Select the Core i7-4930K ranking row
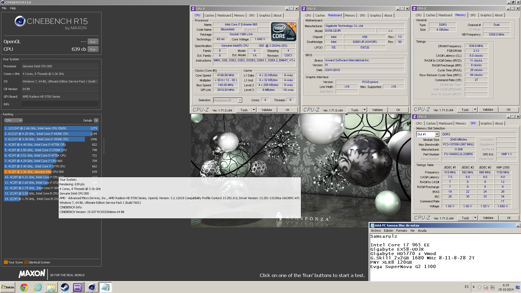 tap(51, 134)
